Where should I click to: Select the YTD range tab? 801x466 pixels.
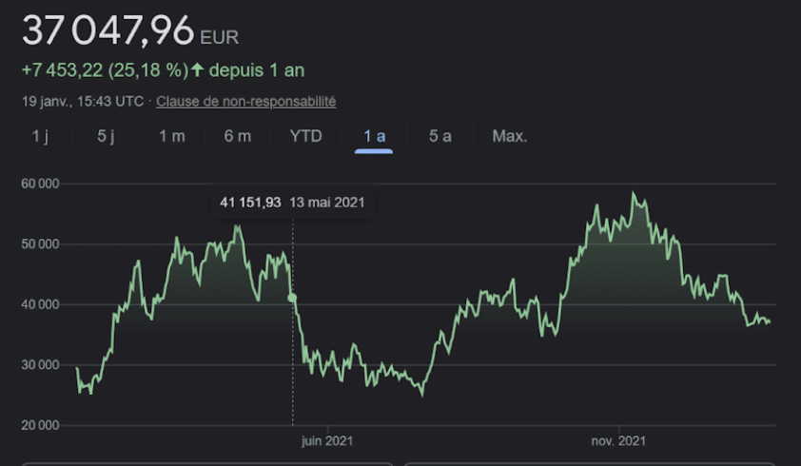point(305,136)
